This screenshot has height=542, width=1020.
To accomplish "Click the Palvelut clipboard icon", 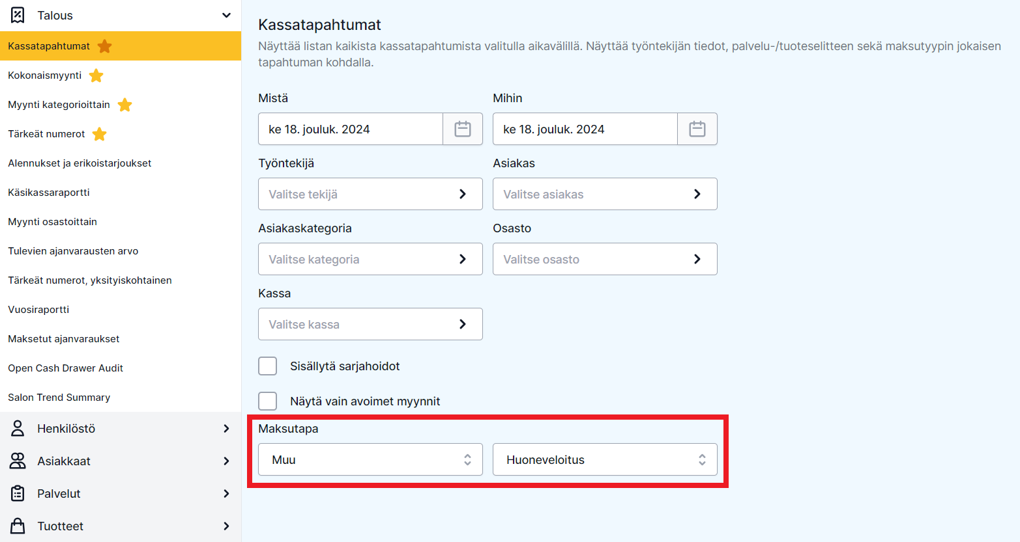I will pos(18,493).
